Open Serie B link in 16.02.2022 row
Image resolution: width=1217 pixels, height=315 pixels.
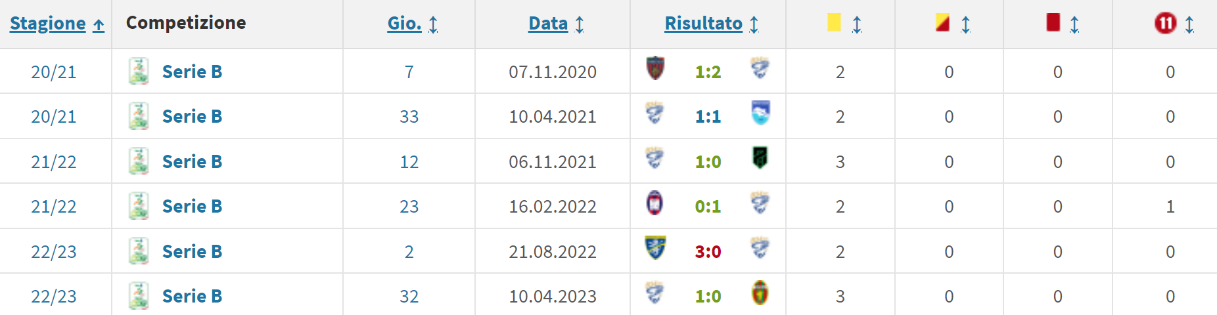pos(192,206)
